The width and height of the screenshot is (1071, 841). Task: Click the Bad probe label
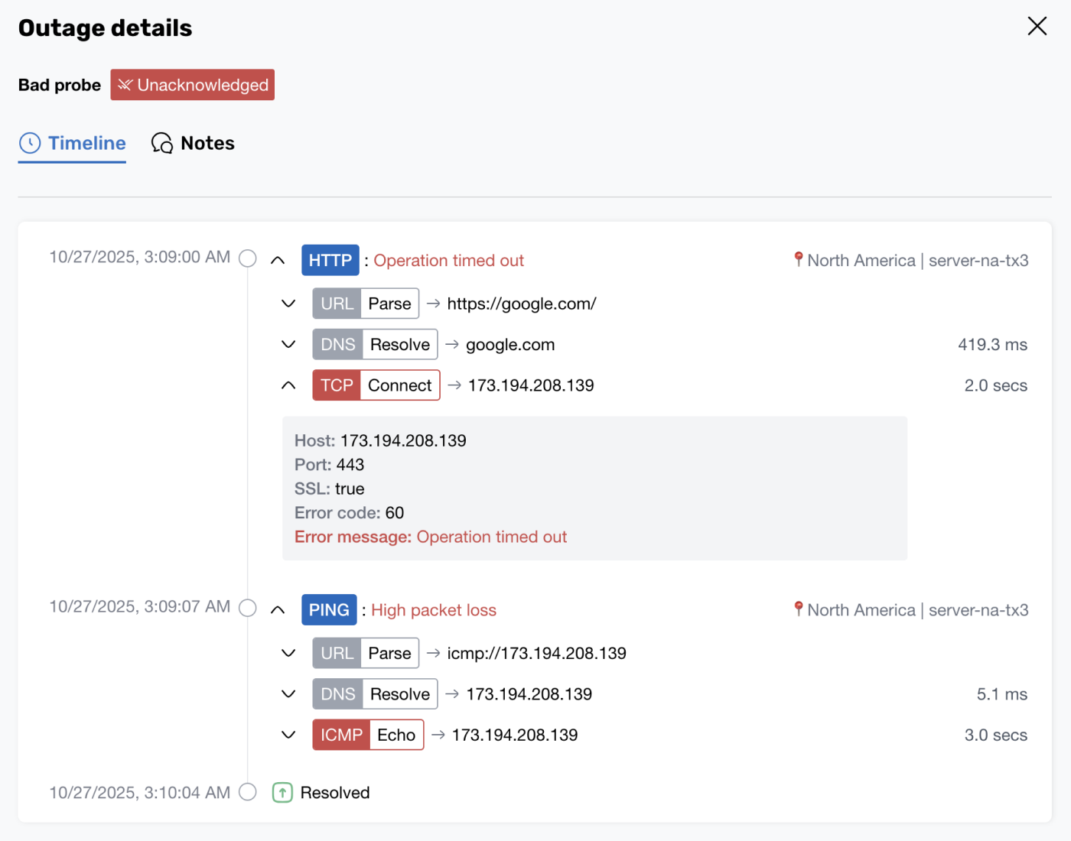tap(59, 85)
